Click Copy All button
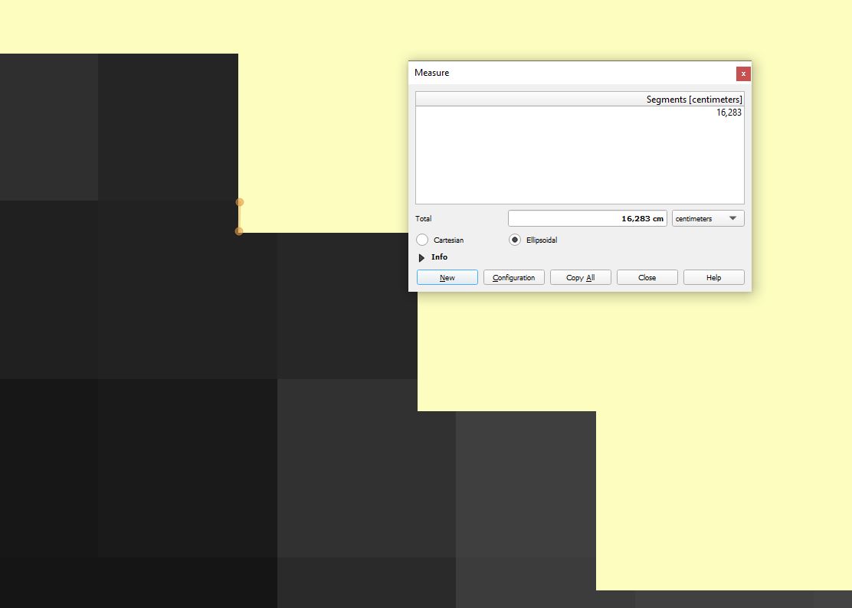852x608 pixels. (x=580, y=277)
